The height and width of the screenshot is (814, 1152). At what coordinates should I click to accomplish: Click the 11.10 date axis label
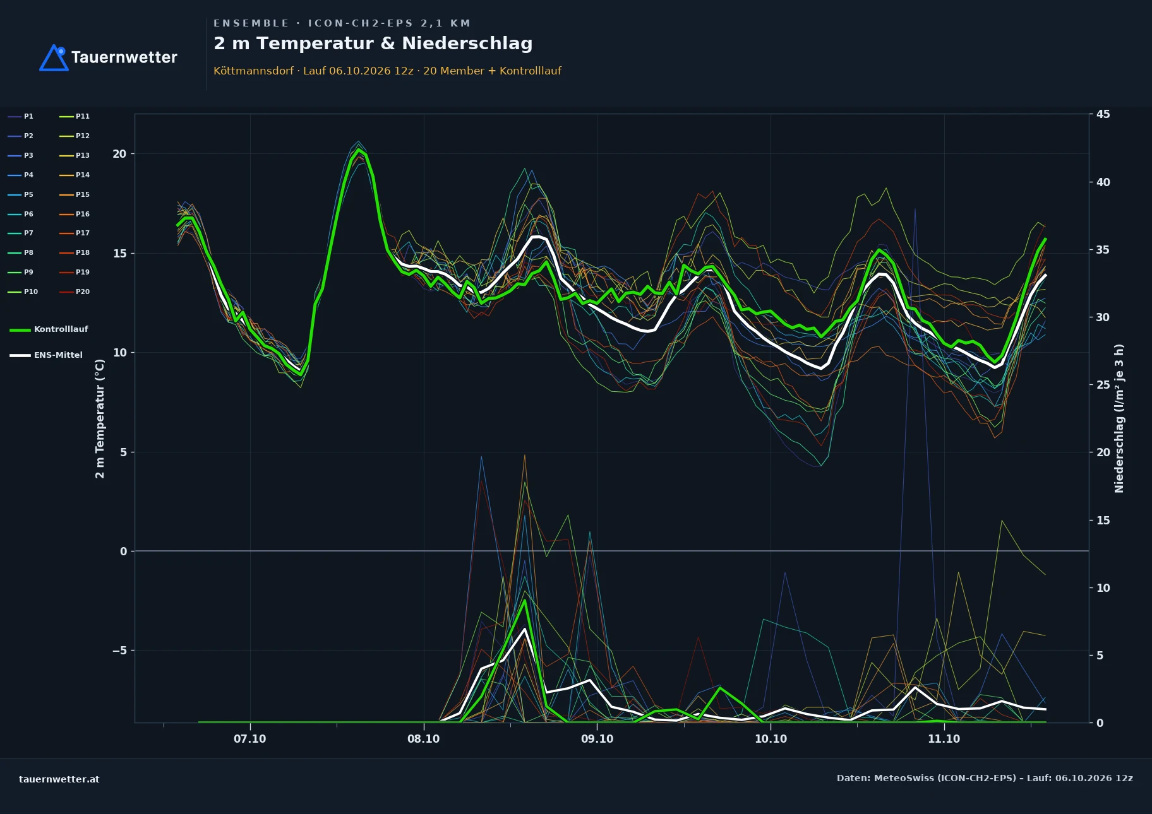[x=944, y=739]
